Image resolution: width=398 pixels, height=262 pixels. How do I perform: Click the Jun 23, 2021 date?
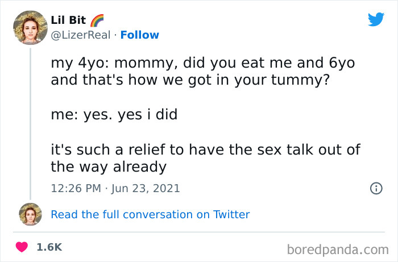[146, 188]
